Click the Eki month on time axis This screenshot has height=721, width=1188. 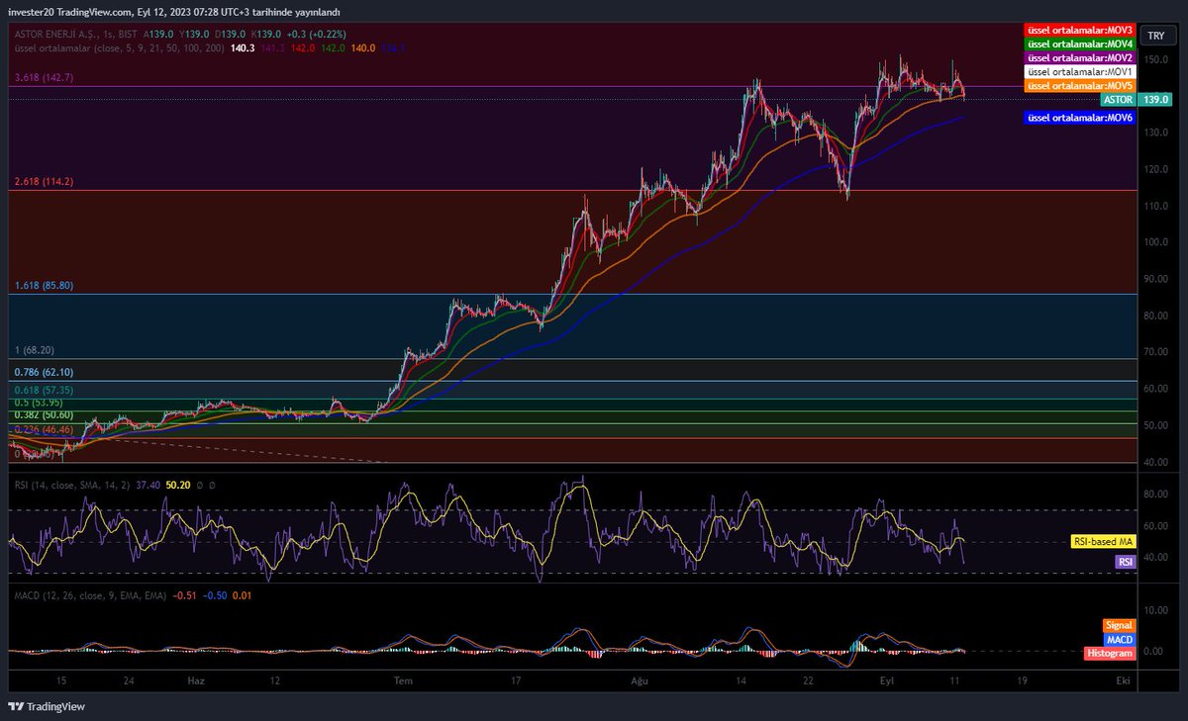1123,680
